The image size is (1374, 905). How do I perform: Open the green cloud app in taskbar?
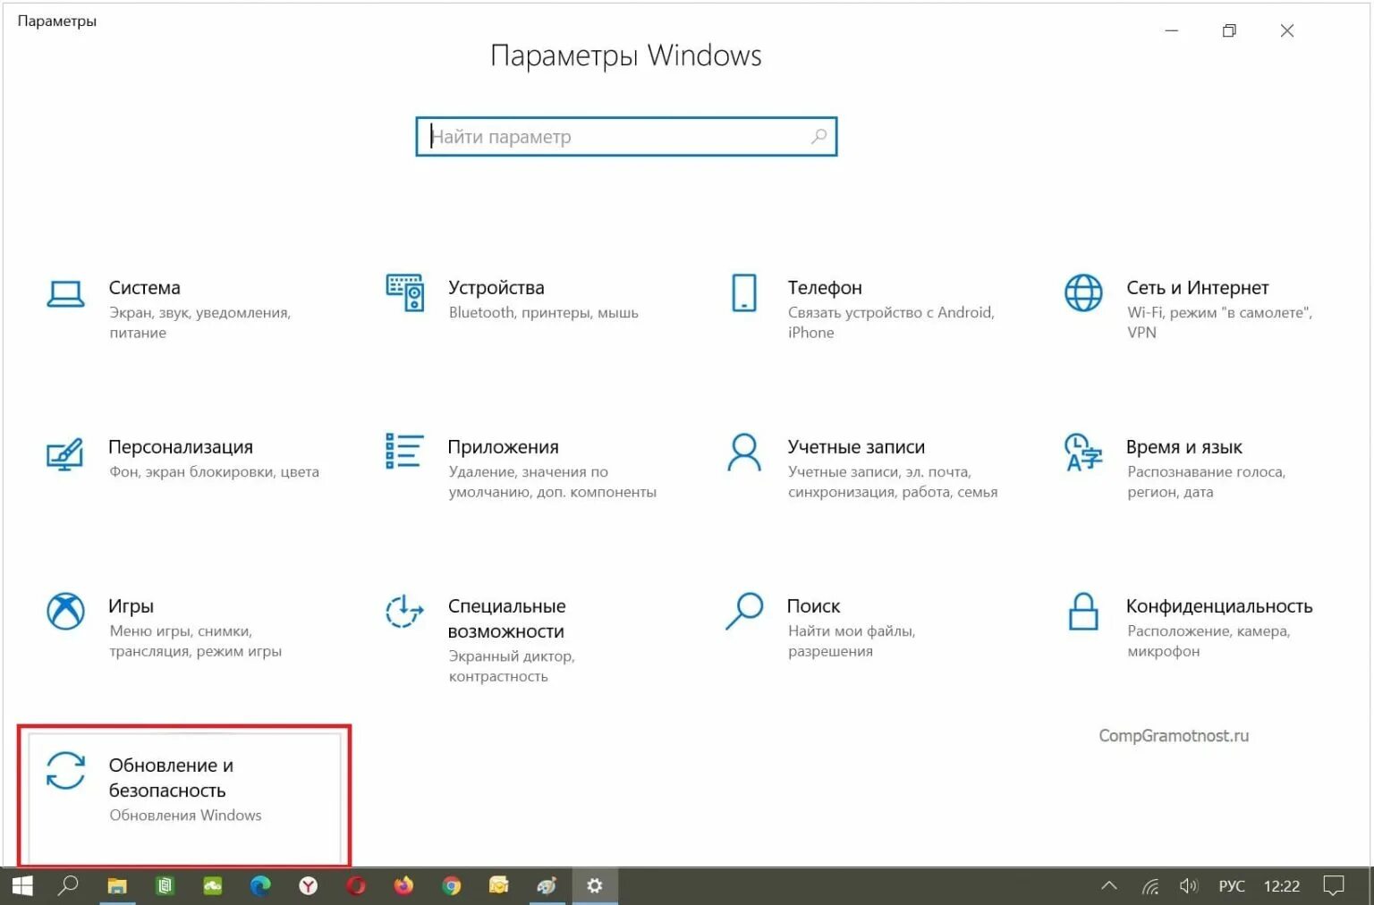[213, 886]
